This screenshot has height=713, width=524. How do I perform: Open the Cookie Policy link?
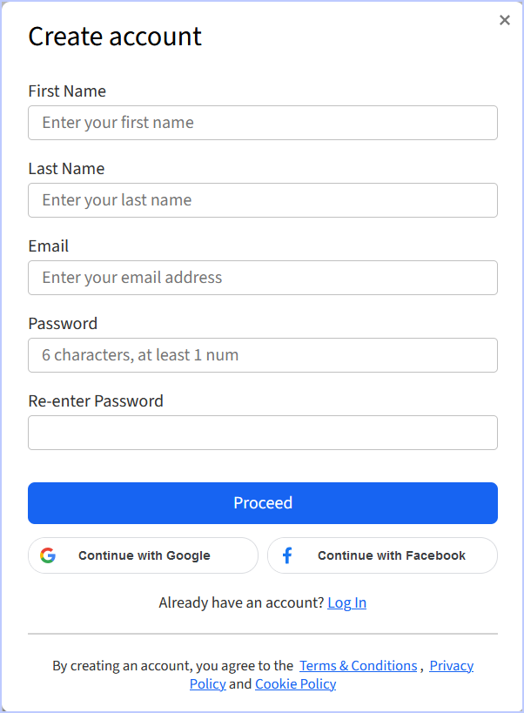pyautogui.click(x=295, y=684)
